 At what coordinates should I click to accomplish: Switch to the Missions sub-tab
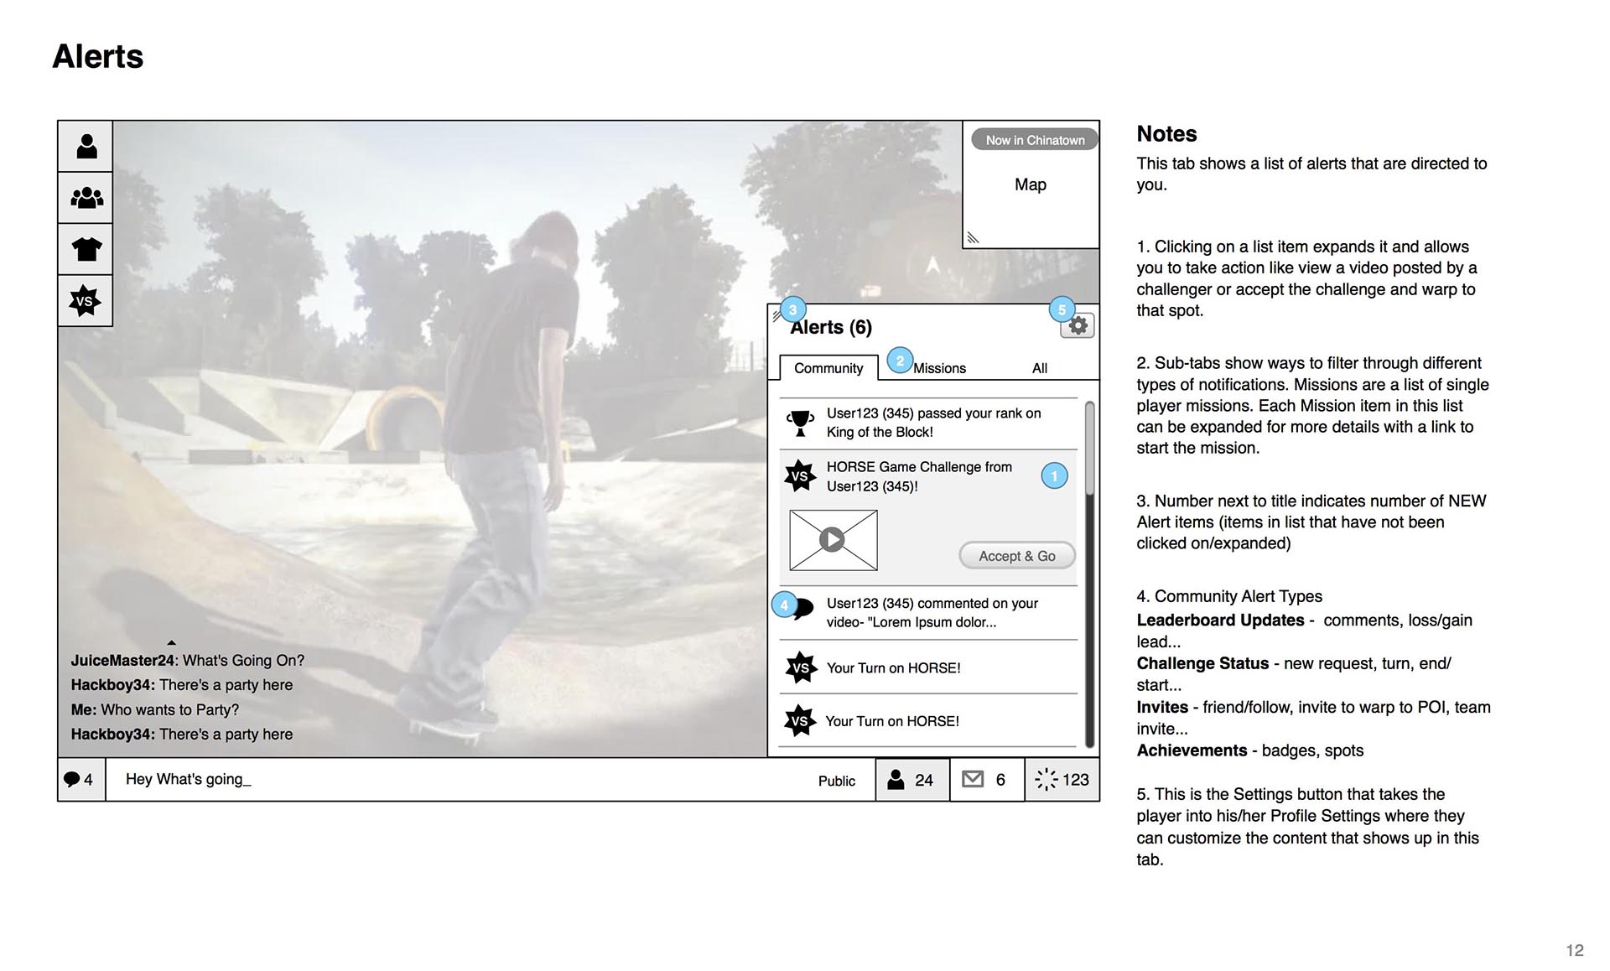(938, 368)
